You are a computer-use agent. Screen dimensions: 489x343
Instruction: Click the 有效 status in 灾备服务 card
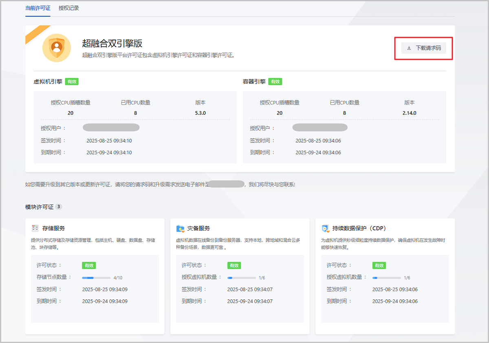coord(234,265)
